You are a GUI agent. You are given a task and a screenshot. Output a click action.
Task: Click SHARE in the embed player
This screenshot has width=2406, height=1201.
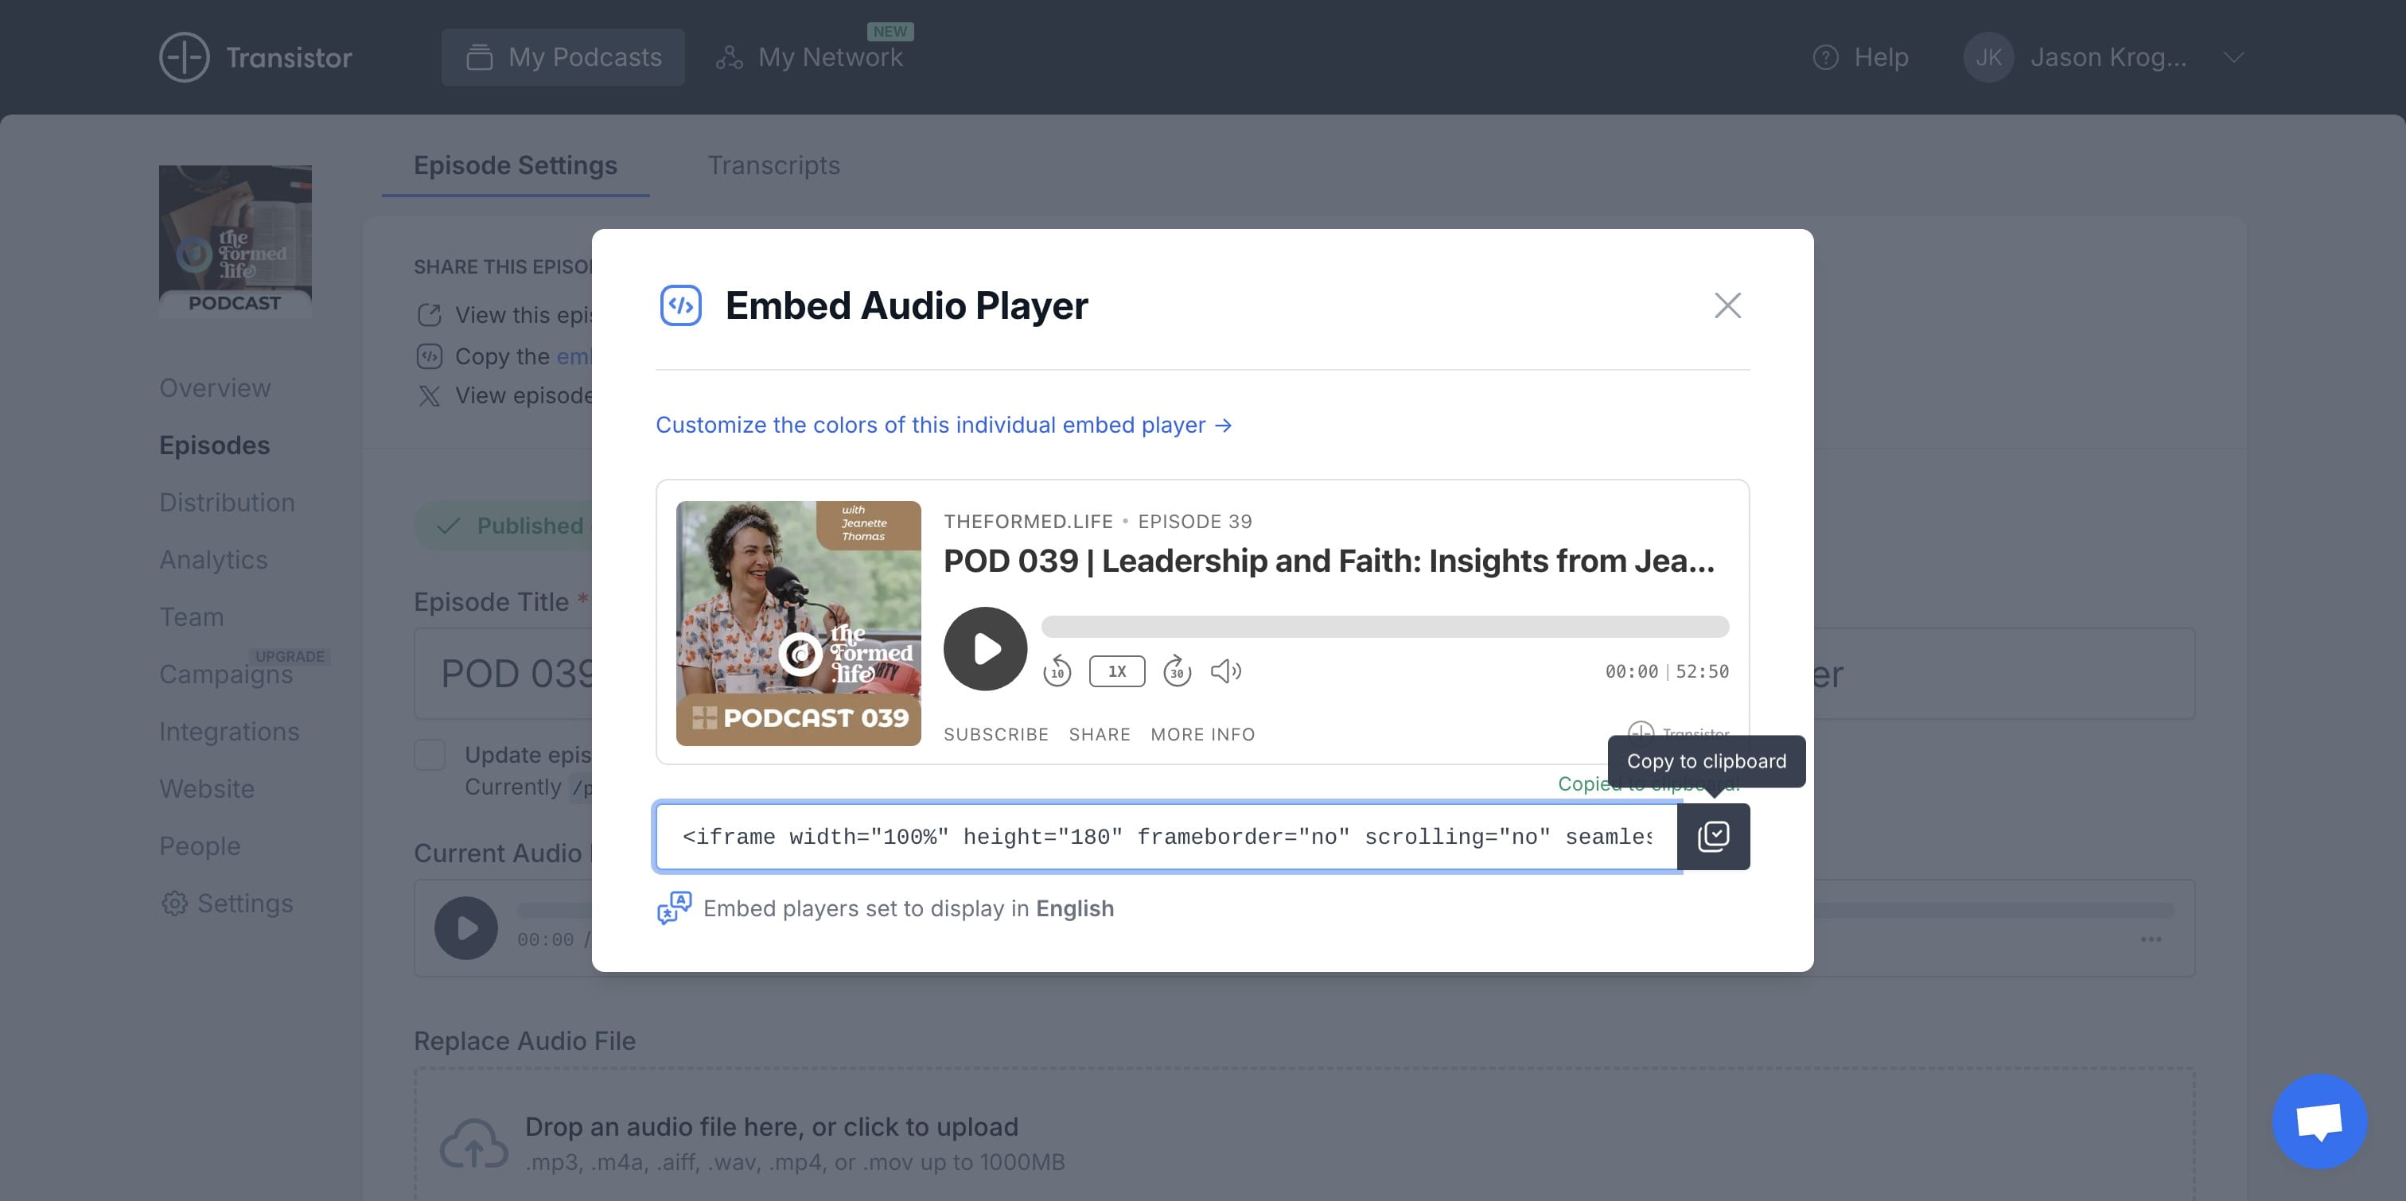tap(1100, 735)
